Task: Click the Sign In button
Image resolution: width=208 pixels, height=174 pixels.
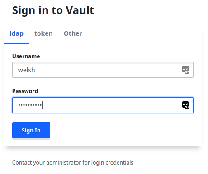Action: [31, 130]
